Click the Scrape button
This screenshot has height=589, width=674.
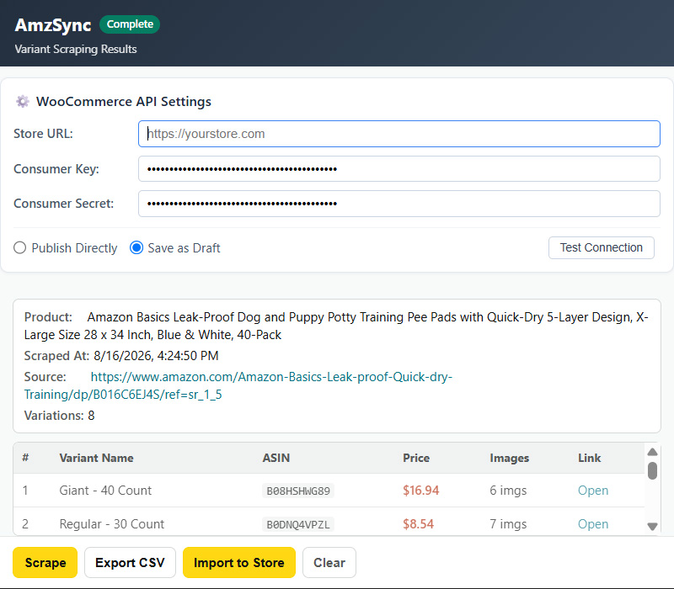pos(45,562)
